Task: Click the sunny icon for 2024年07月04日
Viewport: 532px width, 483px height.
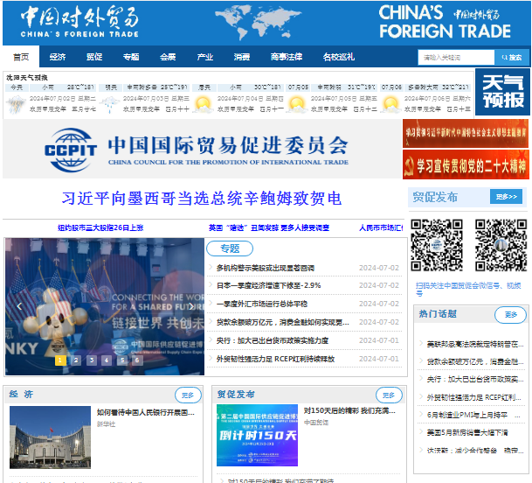Action: tap(204, 104)
